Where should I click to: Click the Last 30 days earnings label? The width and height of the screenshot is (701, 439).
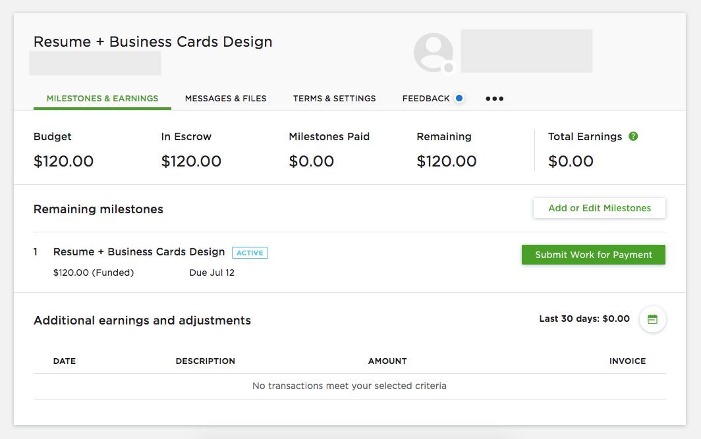point(584,319)
